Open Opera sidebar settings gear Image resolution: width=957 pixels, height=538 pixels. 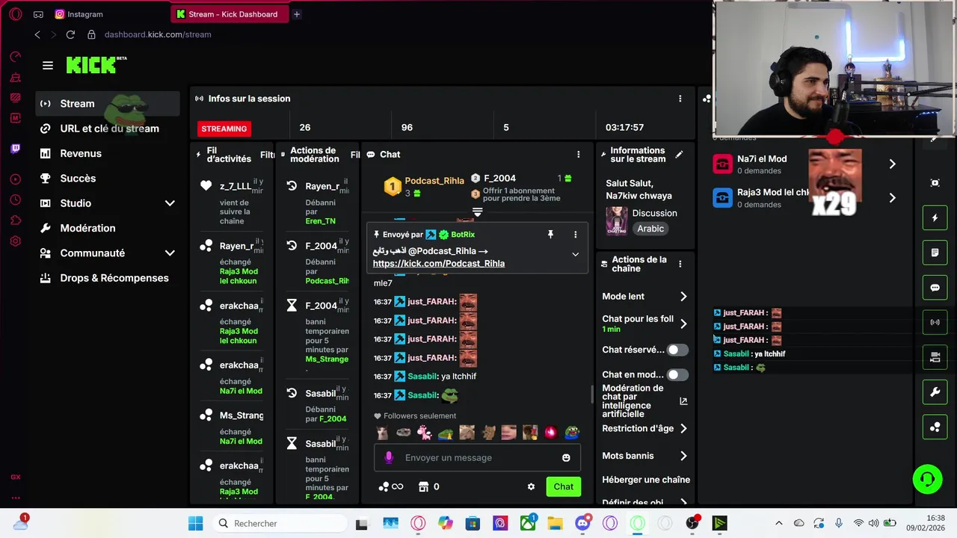tap(16, 241)
